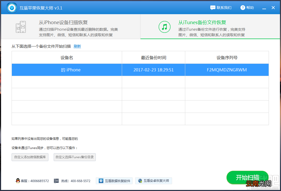Click the green iTunes music note icon
Viewport: 281px width, 191px height.
pyautogui.click(x=164, y=27)
